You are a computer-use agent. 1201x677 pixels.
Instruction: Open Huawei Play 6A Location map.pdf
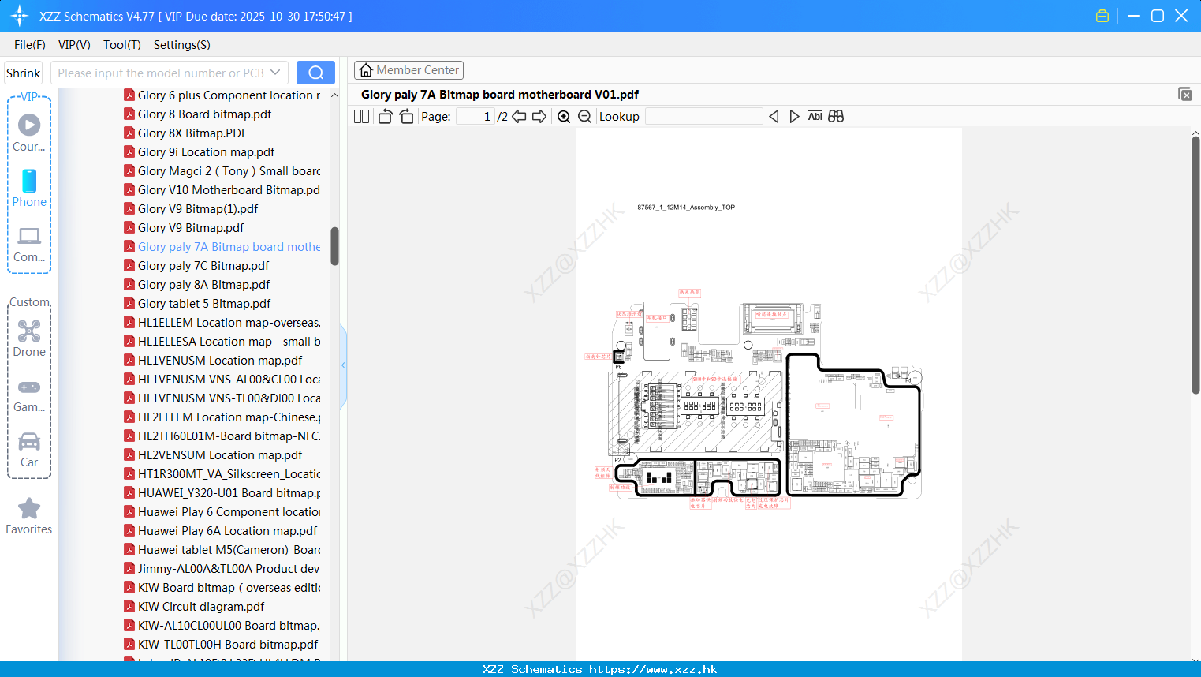click(x=227, y=530)
